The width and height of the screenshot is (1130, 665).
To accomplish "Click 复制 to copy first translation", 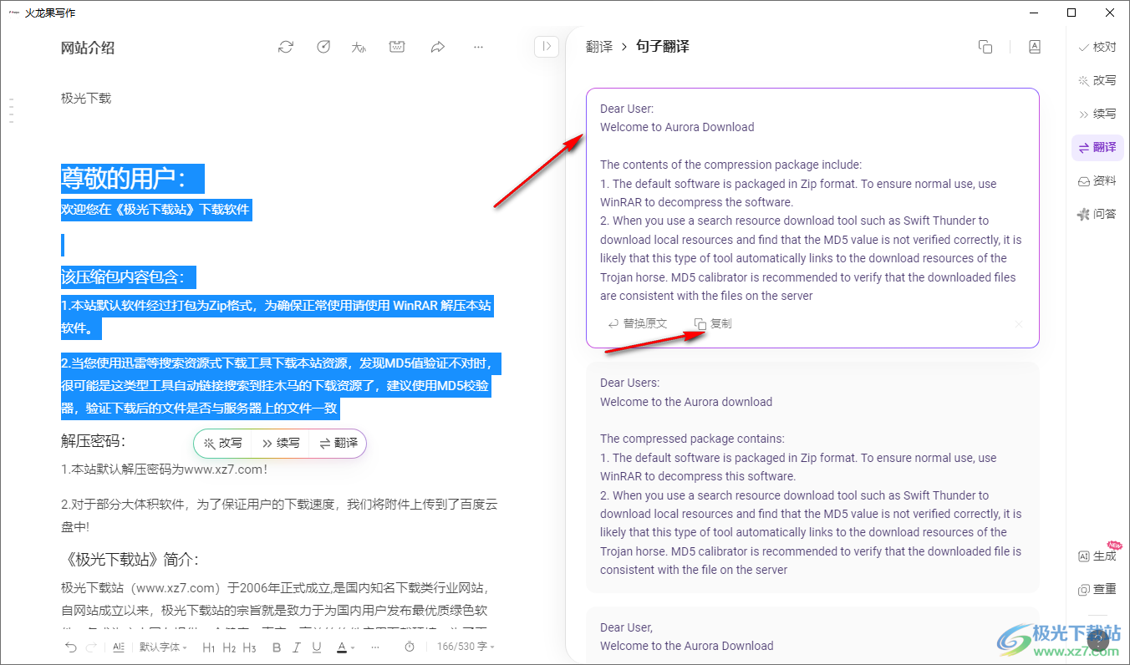I will point(713,323).
